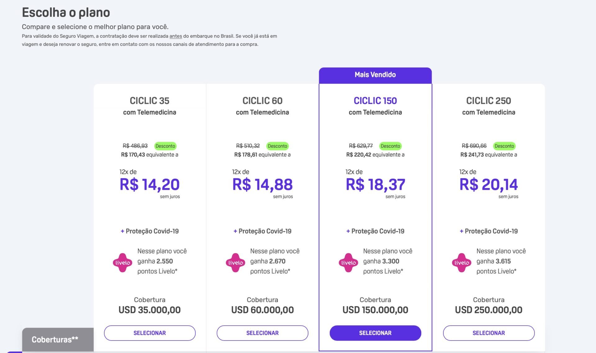This screenshot has width=596, height=353.
Task: Click the CICLIC 150 plan title
Action: click(375, 101)
